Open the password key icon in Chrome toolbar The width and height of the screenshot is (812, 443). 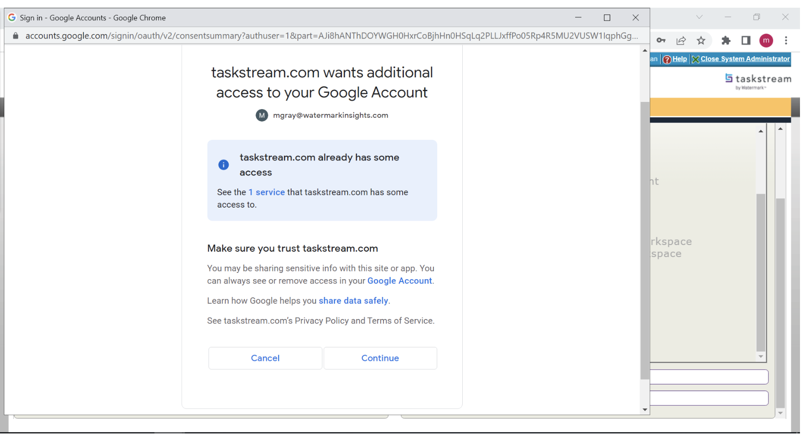click(x=661, y=40)
